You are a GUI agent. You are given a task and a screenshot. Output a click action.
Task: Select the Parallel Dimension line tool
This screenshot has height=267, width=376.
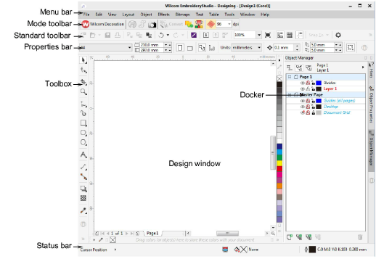point(83,167)
